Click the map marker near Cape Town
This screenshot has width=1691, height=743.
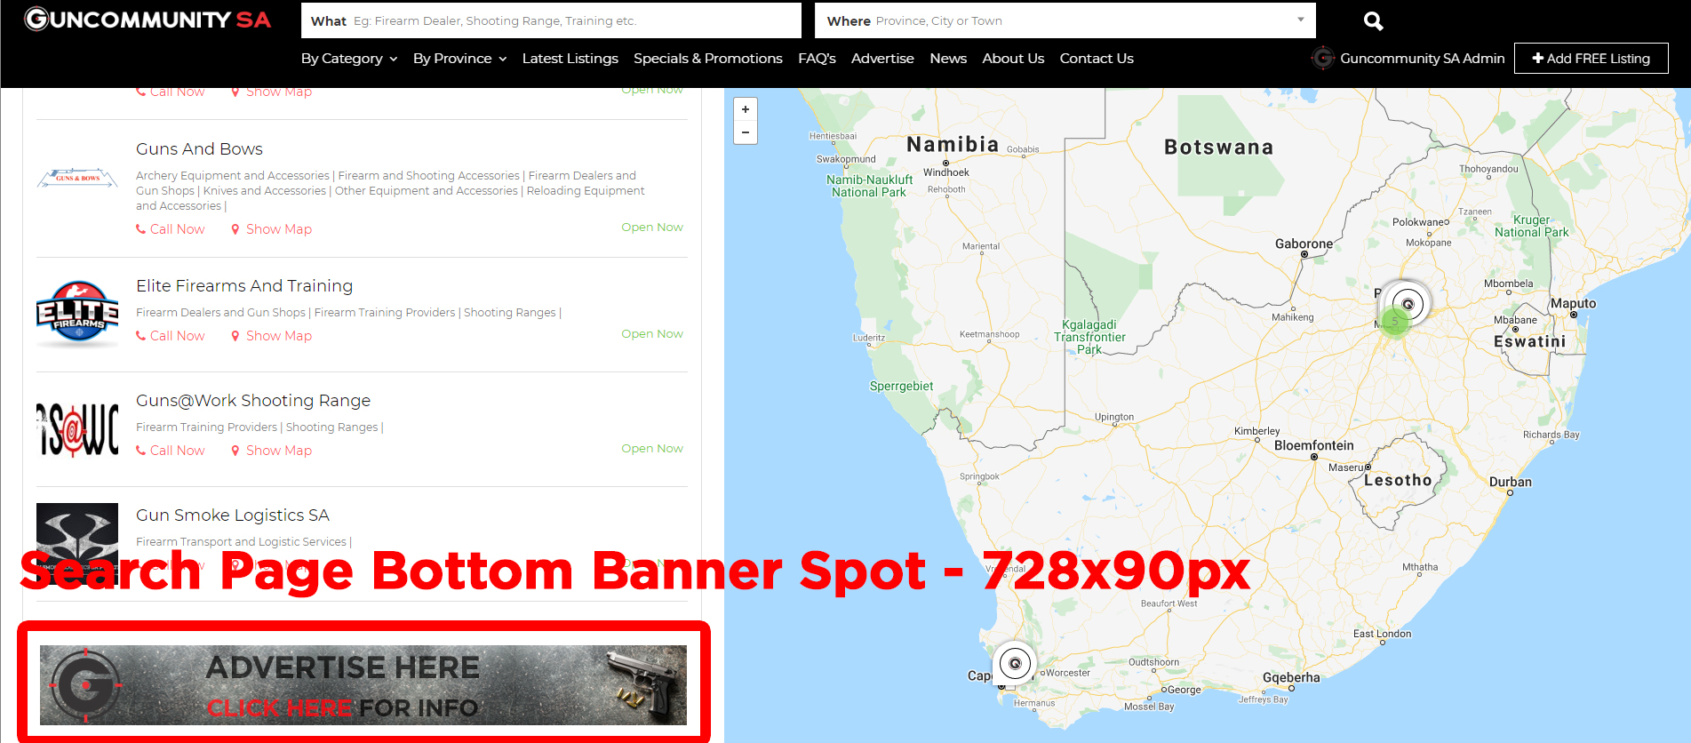pos(1014,663)
